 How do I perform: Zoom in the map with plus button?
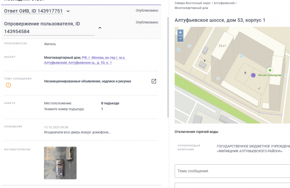(x=180, y=32)
